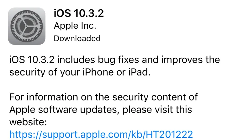Select the 'please visit this' phrase

[x=157, y=110]
